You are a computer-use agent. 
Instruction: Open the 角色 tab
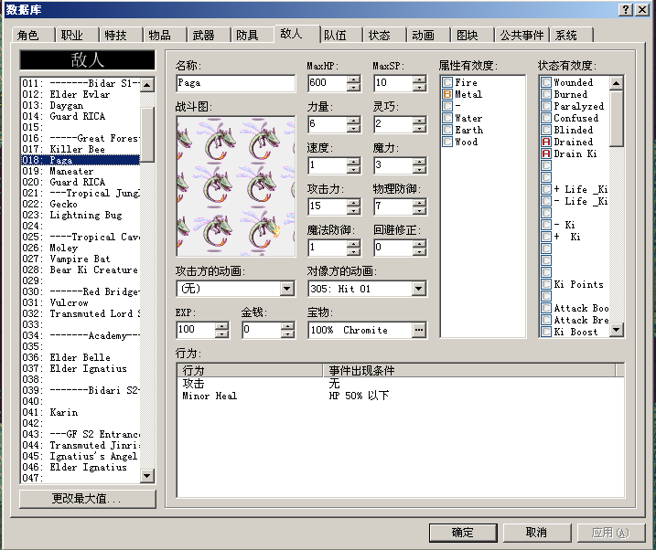pos(34,35)
